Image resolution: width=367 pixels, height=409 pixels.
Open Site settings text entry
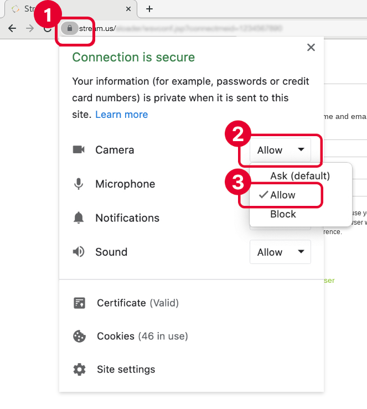click(126, 369)
